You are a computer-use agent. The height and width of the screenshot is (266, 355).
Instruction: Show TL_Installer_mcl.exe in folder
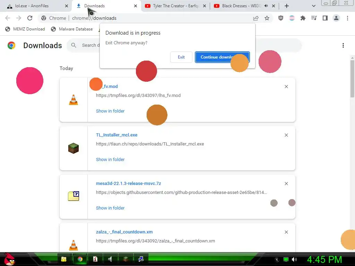coord(110,159)
